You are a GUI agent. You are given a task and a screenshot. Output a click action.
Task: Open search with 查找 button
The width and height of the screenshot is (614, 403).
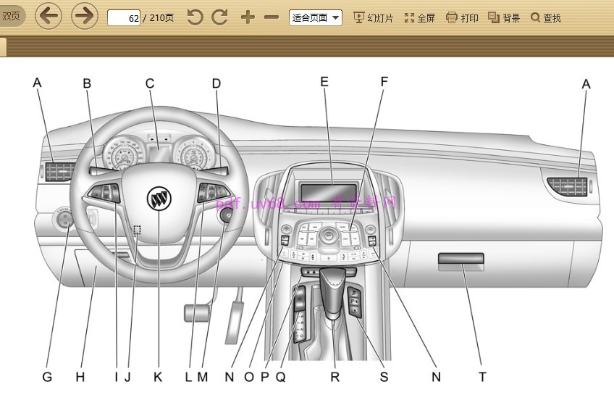click(546, 18)
